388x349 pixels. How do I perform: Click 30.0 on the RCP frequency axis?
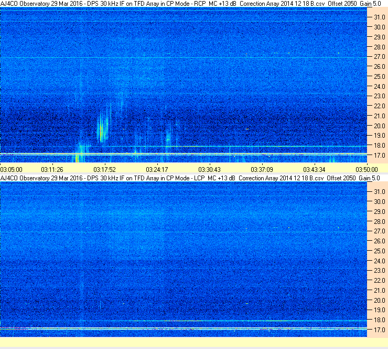click(x=380, y=27)
